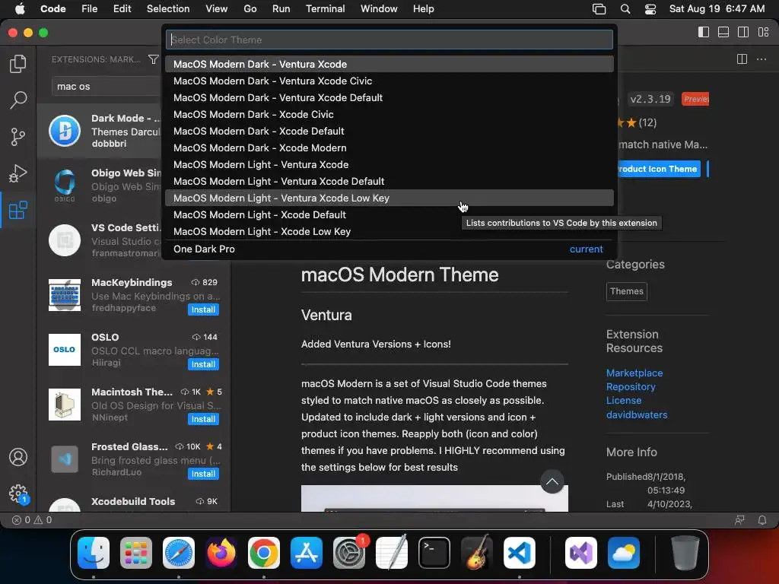Select MacOS Modern Dark - Xcode Civic theme
The image size is (779, 584).
click(389, 114)
